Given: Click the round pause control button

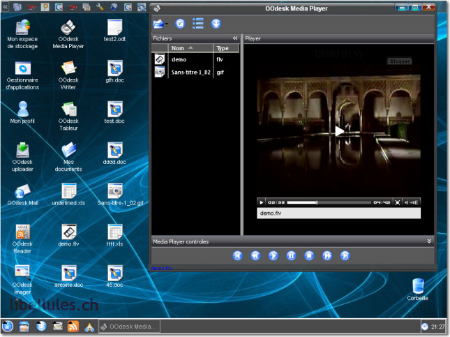Looking at the screenshot, I should pyautogui.click(x=291, y=255).
